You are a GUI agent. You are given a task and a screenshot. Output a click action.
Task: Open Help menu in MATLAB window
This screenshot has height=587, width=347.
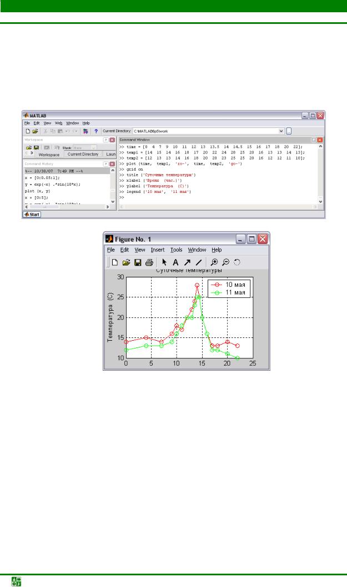pyautogui.click(x=86, y=123)
